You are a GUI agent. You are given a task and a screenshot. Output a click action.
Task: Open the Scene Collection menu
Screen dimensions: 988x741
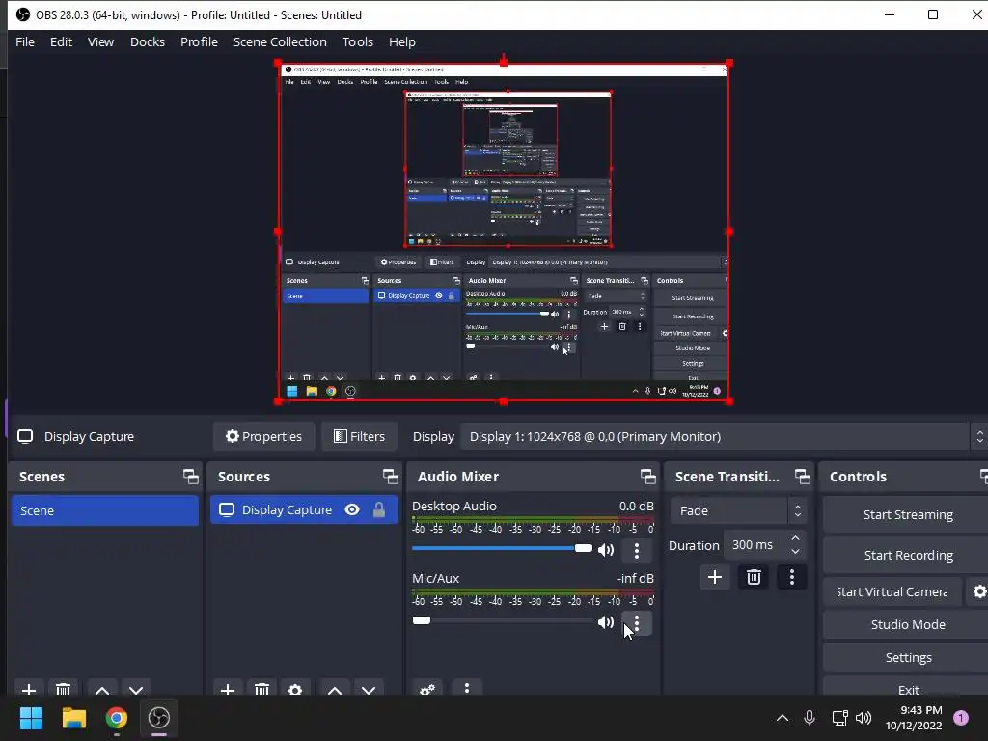(x=280, y=41)
